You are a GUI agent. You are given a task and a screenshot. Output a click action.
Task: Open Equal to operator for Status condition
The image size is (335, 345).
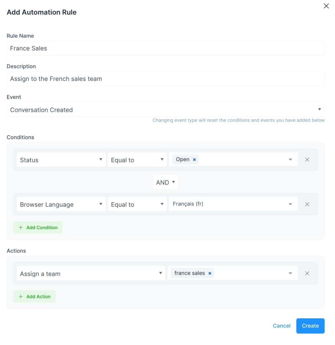click(137, 159)
